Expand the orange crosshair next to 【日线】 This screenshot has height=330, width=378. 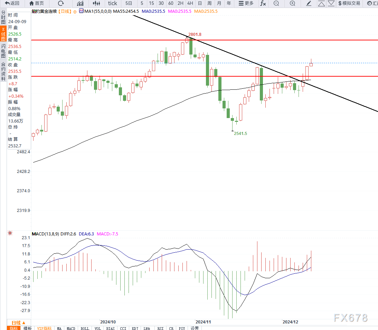point(75,11)
